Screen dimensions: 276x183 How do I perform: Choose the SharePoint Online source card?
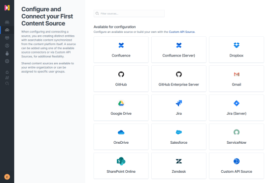pyautogui.click(x=121, y=166)
